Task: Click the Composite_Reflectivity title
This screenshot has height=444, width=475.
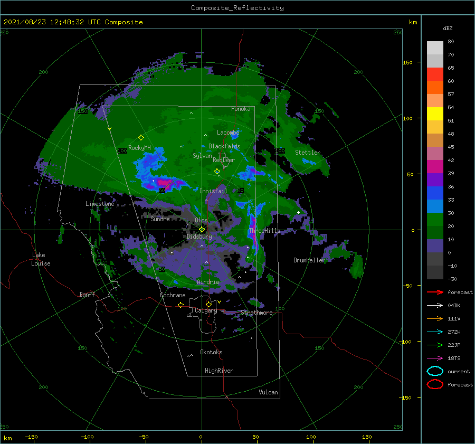Action: pos(237,8)
